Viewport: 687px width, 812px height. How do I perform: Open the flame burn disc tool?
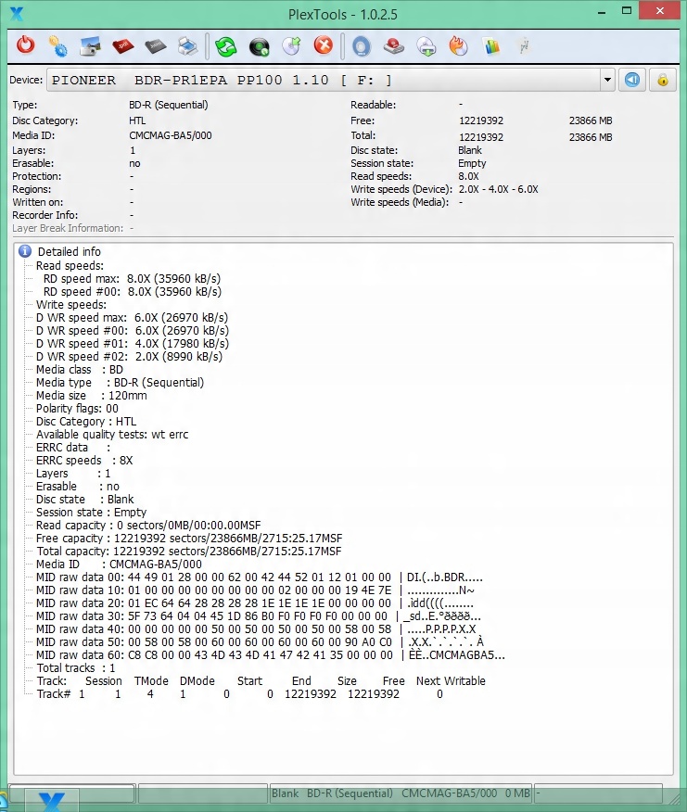(x=458, y=45)
